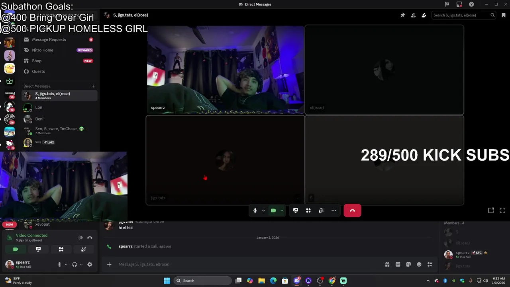Open the server with 26 notifications
Viewport: 510px width, 287px height.
(x=10, y=119)
